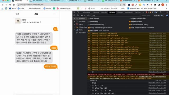Switch to the Memory tab in DevTools

pyautogui.click(x=120, y=12)
